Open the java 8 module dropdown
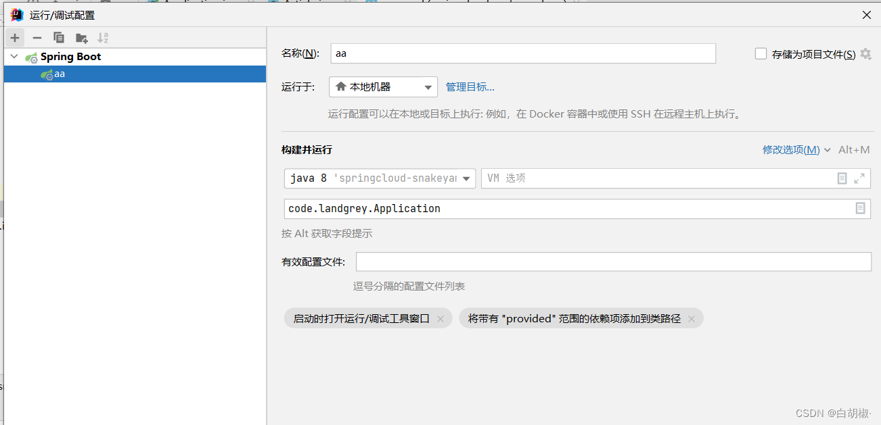 pyautogui.click(x=466, y=178)
